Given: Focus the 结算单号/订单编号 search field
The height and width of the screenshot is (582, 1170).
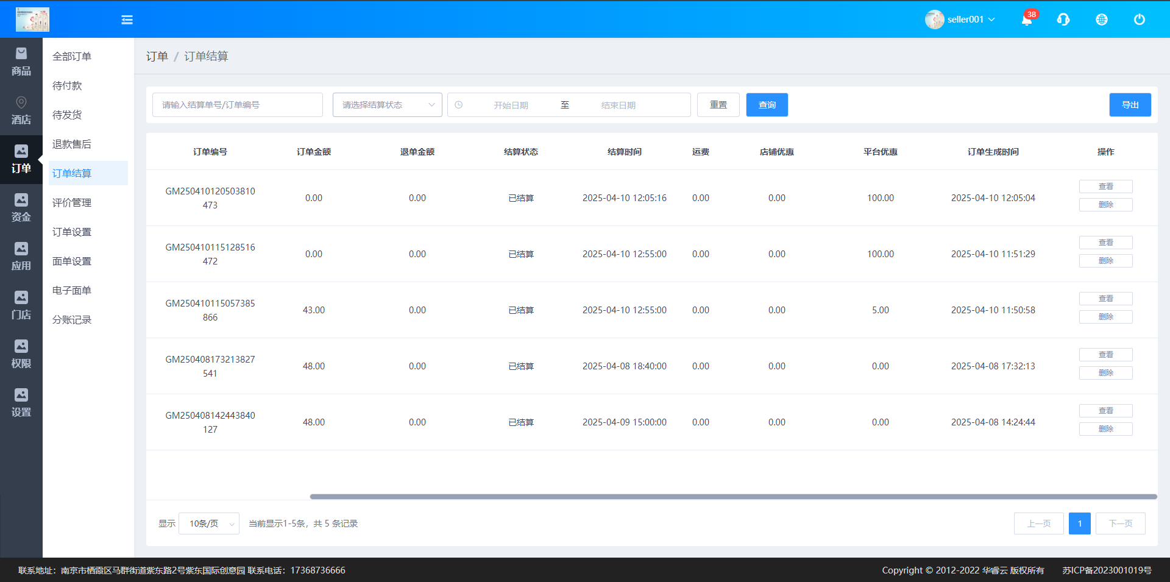Looking at the screenshot, I should point(238,105).
